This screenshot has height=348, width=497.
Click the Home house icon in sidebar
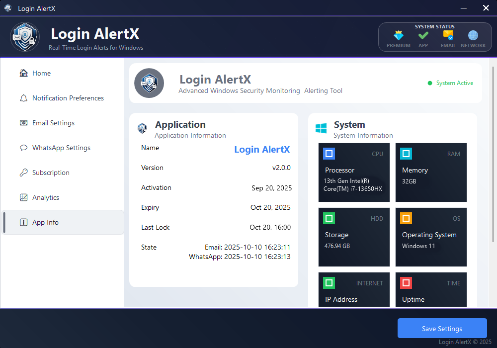[23, 73]
